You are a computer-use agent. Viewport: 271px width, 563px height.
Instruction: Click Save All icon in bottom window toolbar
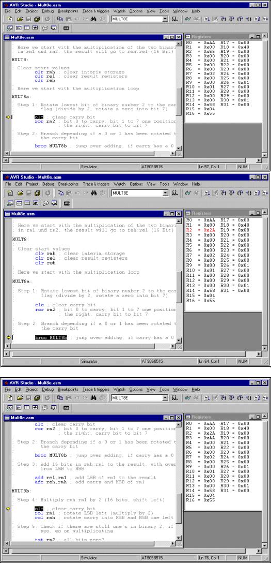[x=37, y=398]
